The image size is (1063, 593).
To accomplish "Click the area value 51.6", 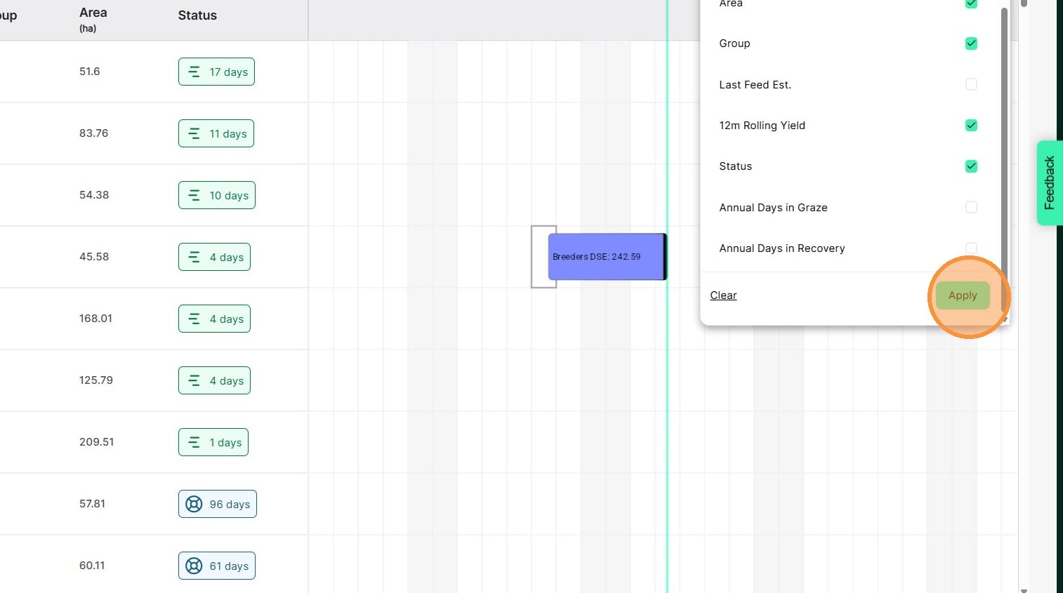I will pyautogui.click(x=90, y=72).
